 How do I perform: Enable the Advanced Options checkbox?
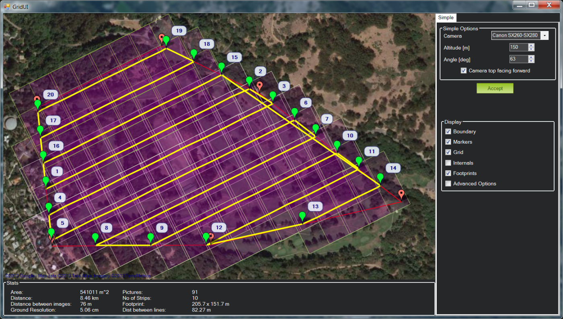[x=448, y=184]
